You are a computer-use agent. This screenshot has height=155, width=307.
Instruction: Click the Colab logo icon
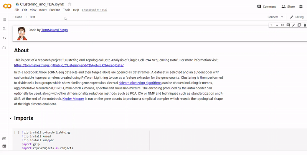[7, 6]
